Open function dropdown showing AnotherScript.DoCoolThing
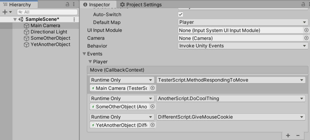The height and width of the screenshot is (140, 310). (x=231, y=99)
